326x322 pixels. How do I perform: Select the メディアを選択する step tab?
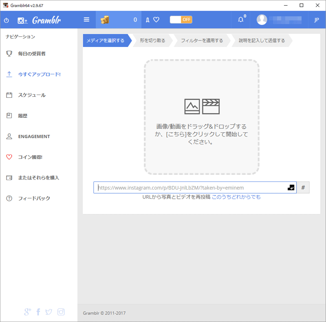click(x=107, y=40)
